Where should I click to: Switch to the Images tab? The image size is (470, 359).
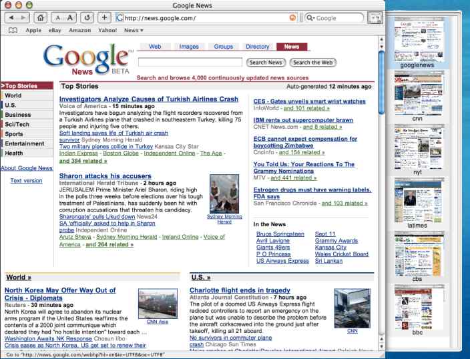(189, 47)
